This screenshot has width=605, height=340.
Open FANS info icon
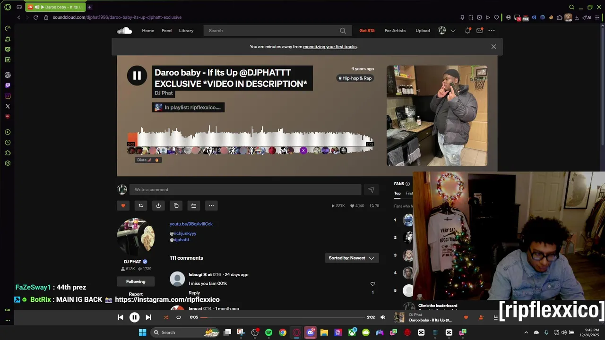pos(407,184)
